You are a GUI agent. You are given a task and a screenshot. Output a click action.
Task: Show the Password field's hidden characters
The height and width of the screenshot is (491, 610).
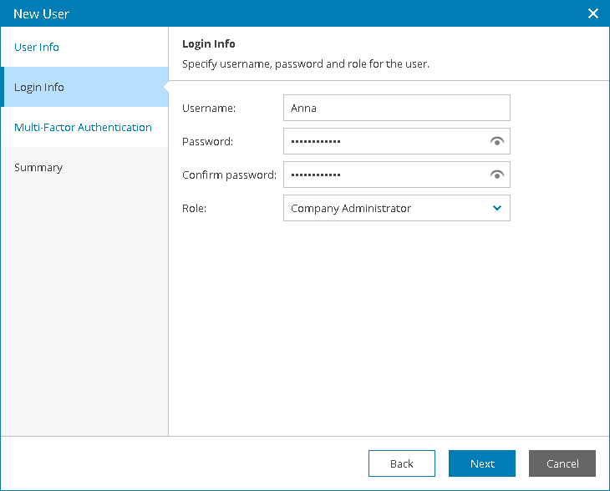(497, 142)
